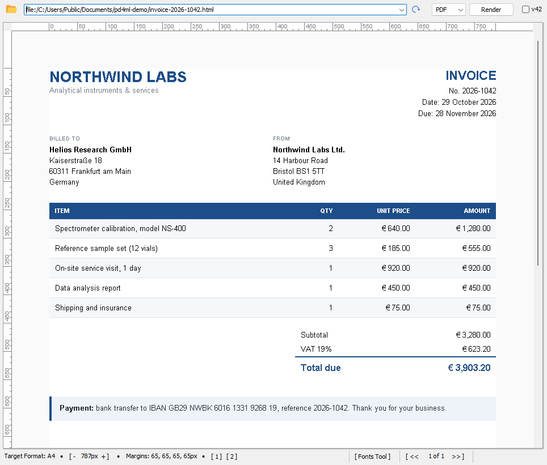Click Data analysis report item
The width and height of the screenshot is (547, 465).
[88, 288]
